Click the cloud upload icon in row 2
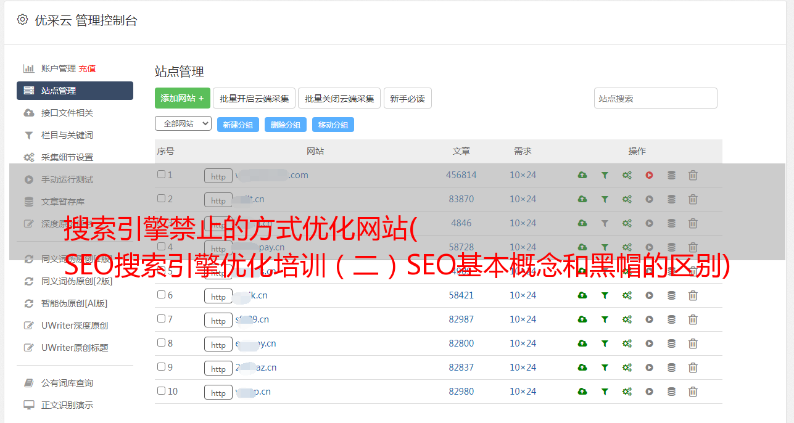Viewport: 794px width, 423px height. [x=582, y=199]
